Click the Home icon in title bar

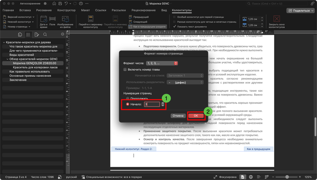tap(54, 3)
